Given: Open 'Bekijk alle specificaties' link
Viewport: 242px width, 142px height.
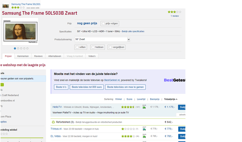Looking at the screenshot, I should [x=133, y=32].
